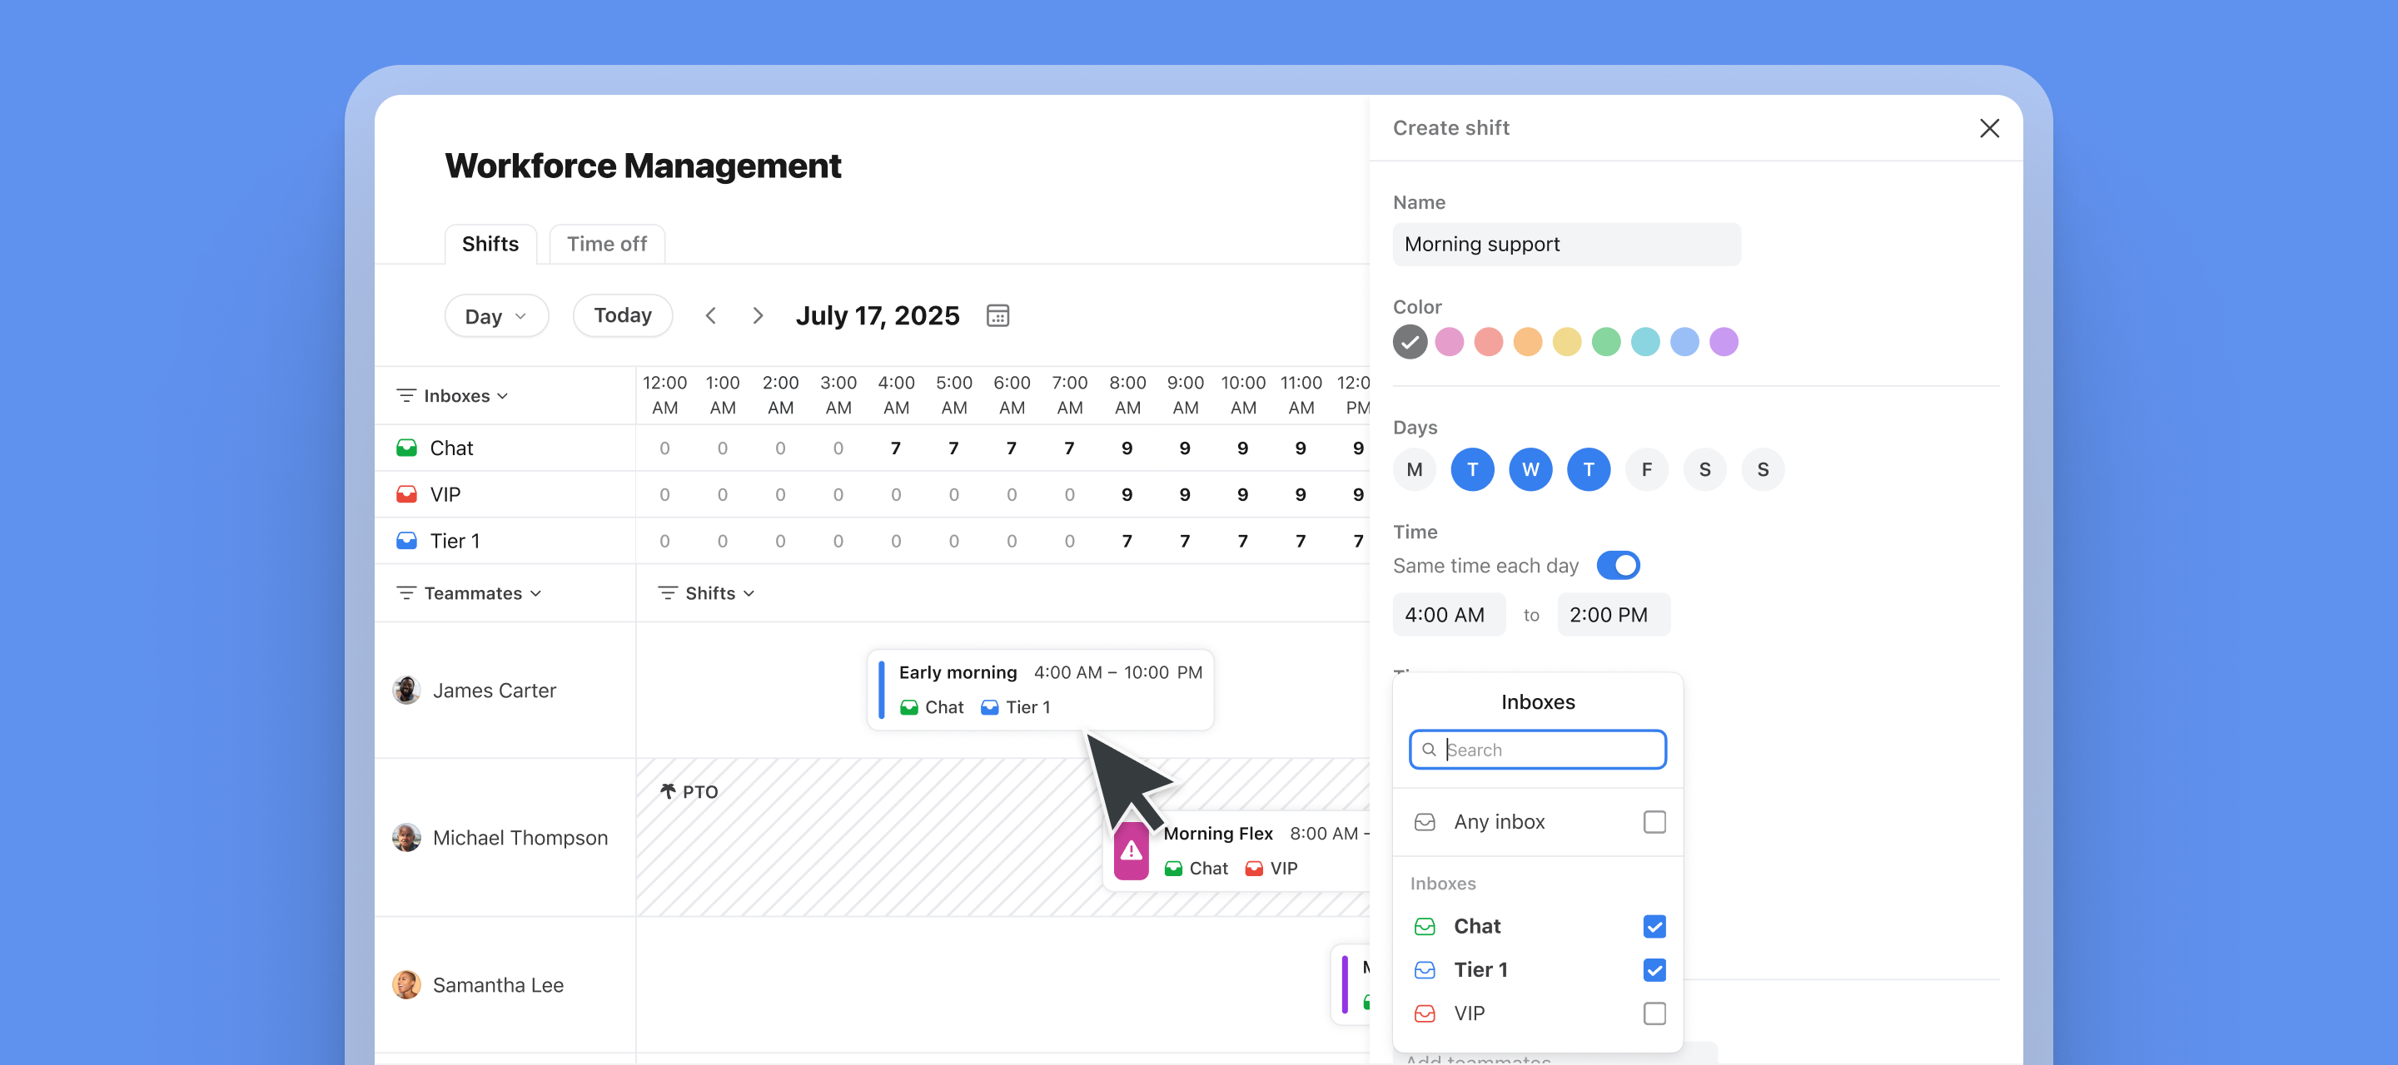This screenshot has height=1065, width=2398.
Task: Click the Chat inbox icon in schedule rows
Action: point(405,448)
